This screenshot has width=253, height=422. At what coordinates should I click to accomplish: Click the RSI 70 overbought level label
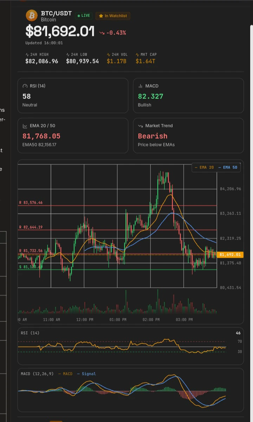(x=240, y=341)
